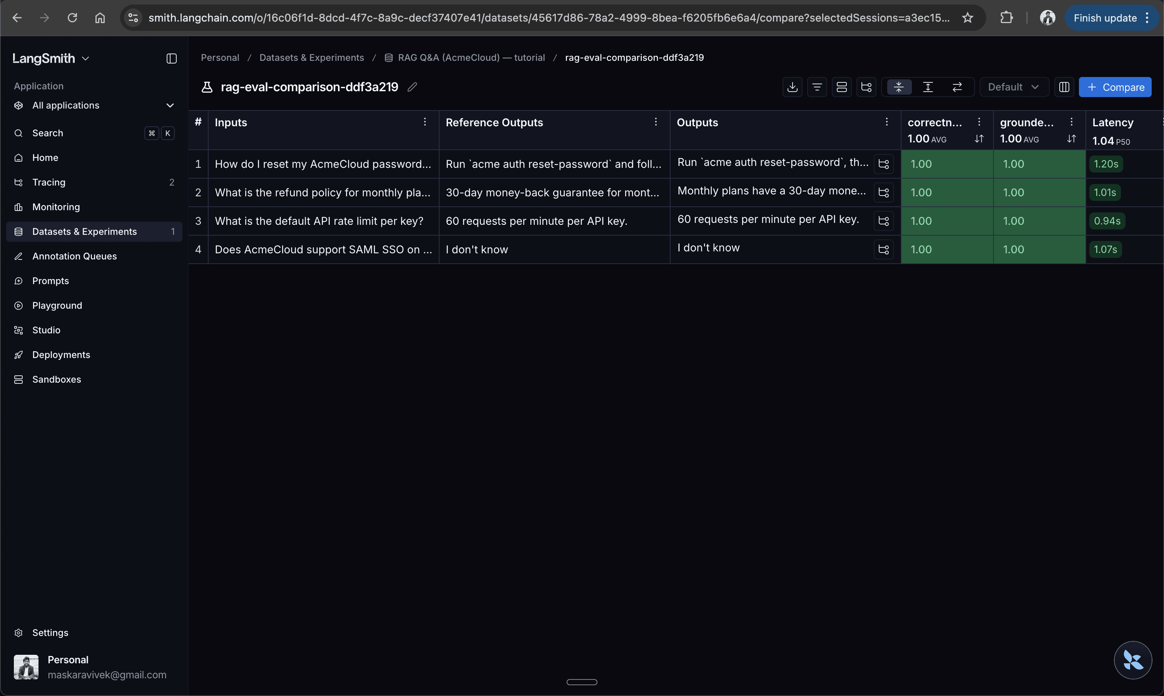
Task: Open the assistant bubble at bottom right
Action: pyautogui.click(x=1132, y=660)
